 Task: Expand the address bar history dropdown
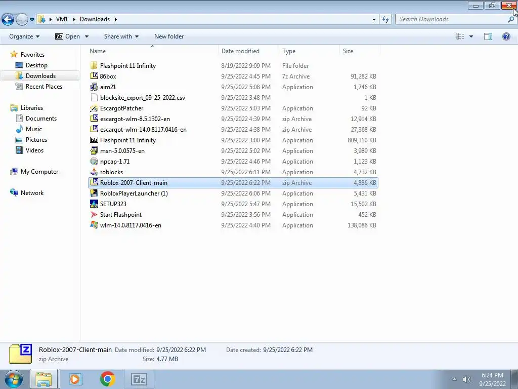point(374,20)
